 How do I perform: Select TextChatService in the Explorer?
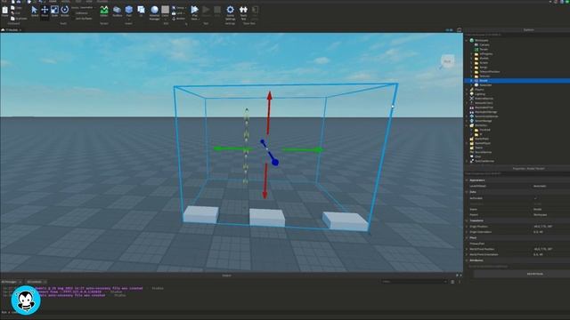click(484, 161)
